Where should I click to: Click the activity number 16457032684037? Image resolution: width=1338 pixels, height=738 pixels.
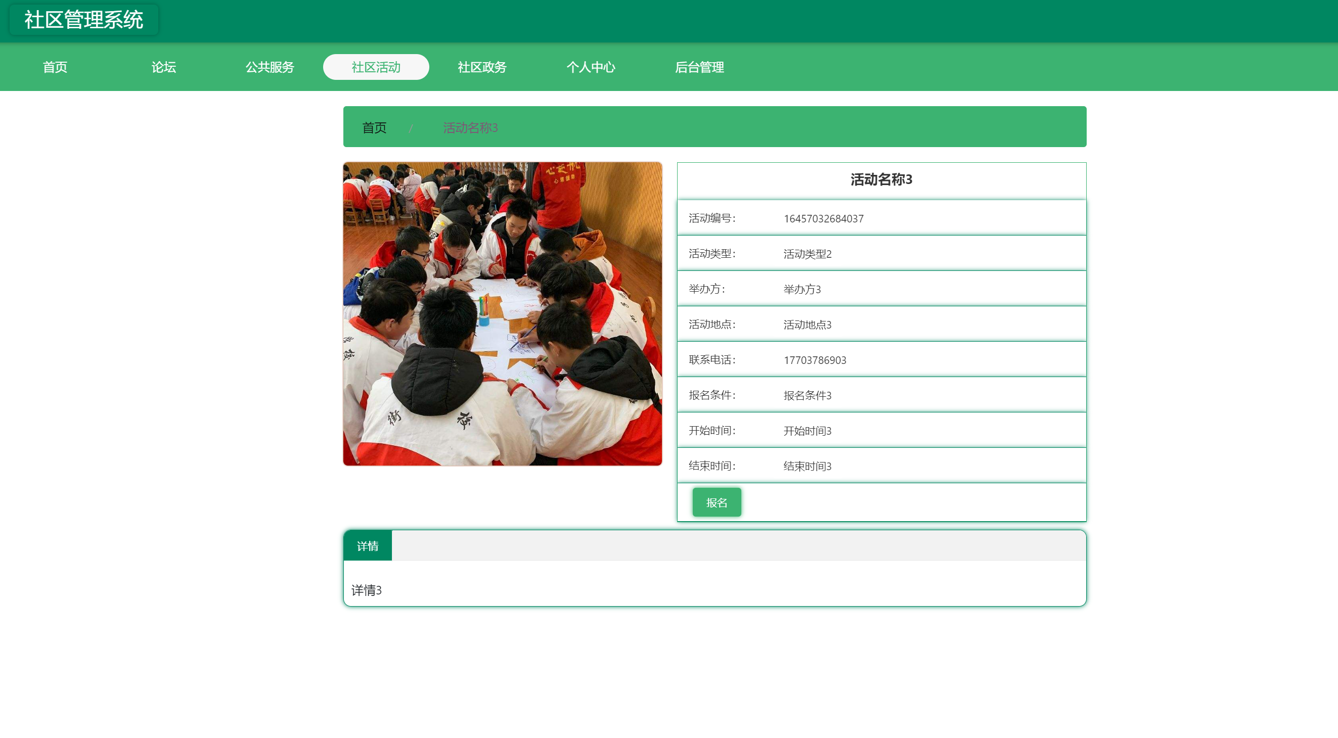(823, 219)
